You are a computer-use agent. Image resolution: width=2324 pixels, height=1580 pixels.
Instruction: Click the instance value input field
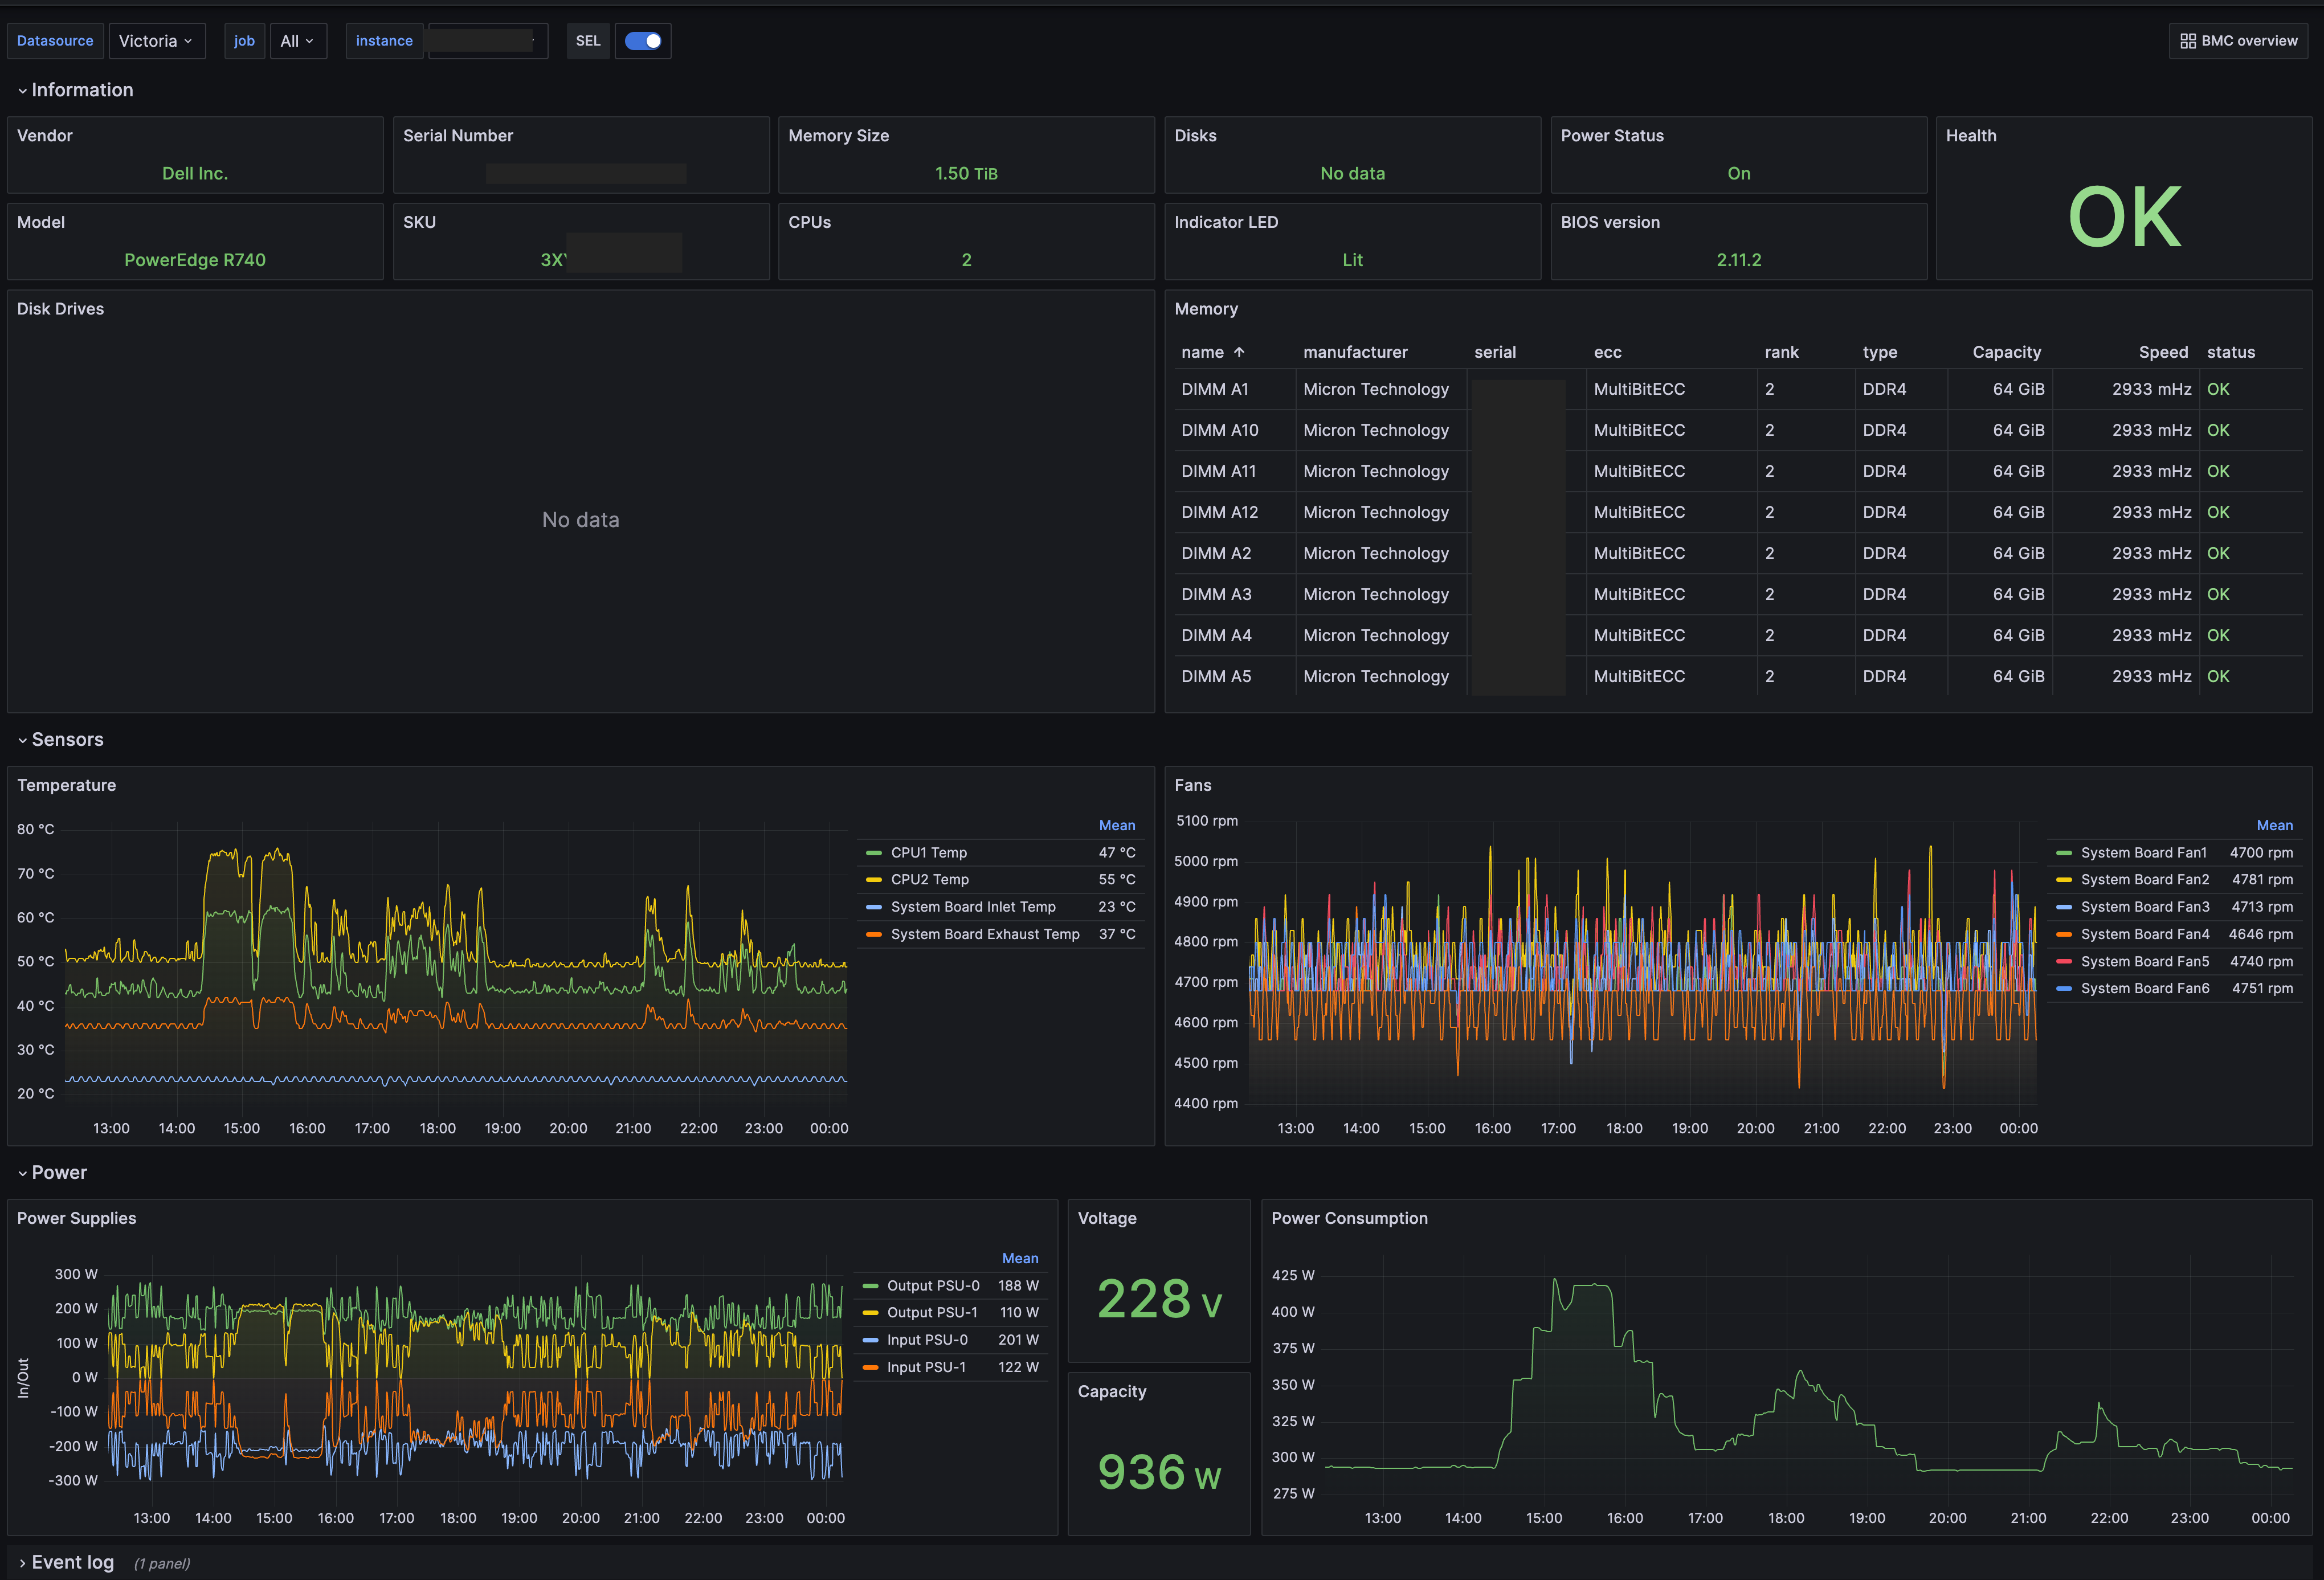[x=487, y=41]
